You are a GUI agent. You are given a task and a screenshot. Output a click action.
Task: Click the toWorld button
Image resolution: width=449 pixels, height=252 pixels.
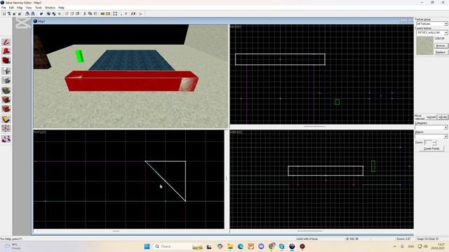[x=431, y=117]
